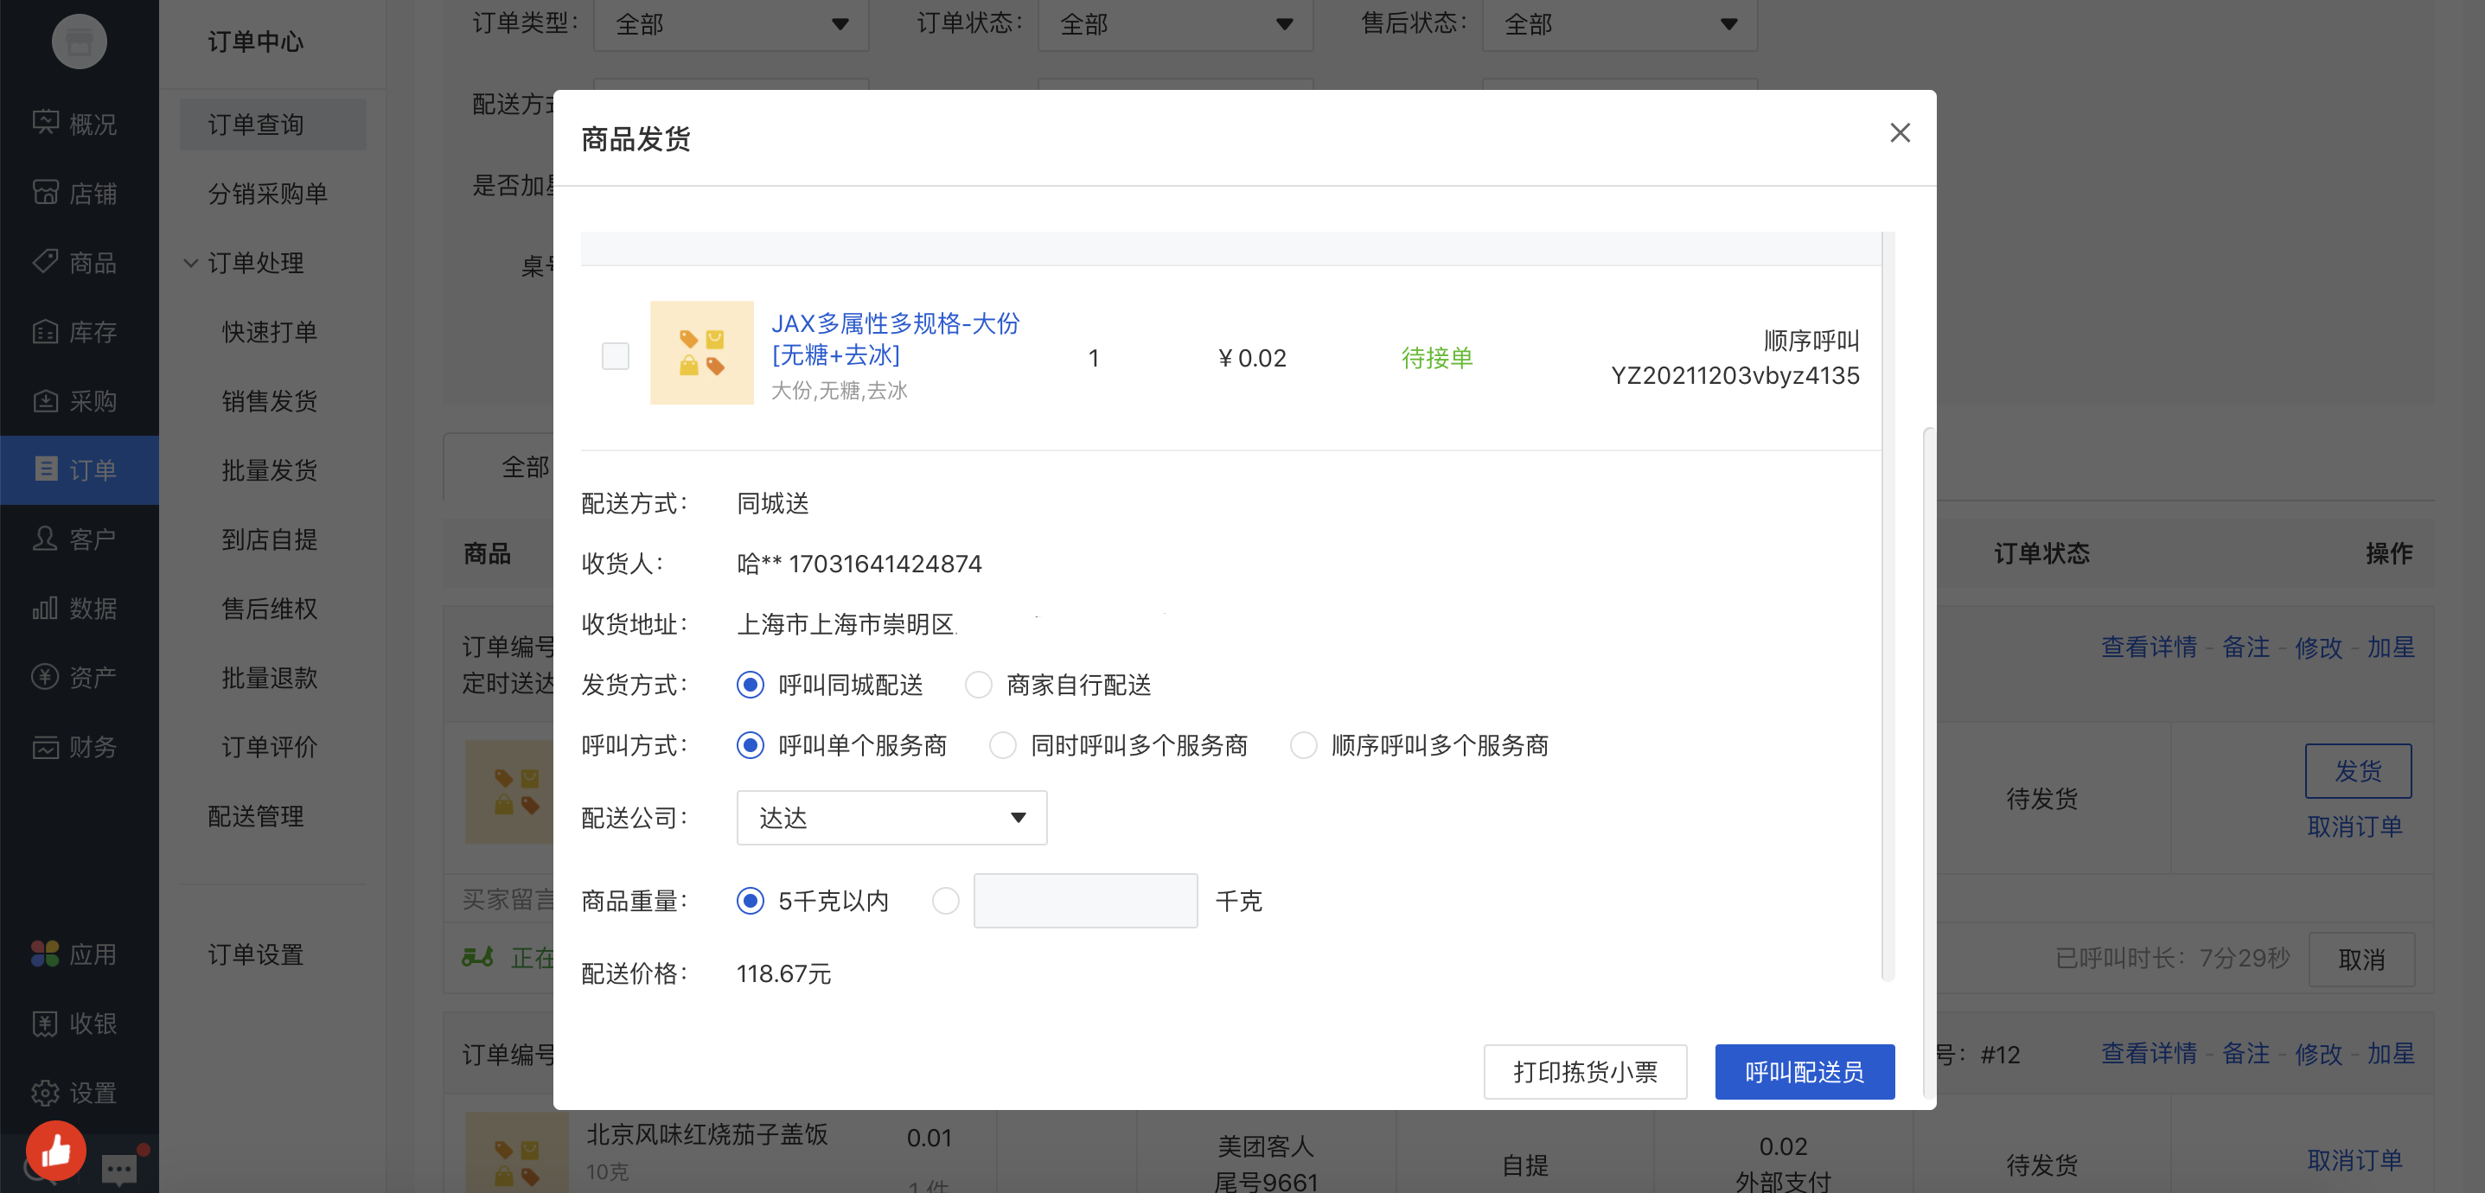
Task: Open 销售发货 in the order menu
Action: [x=269, y=401]
